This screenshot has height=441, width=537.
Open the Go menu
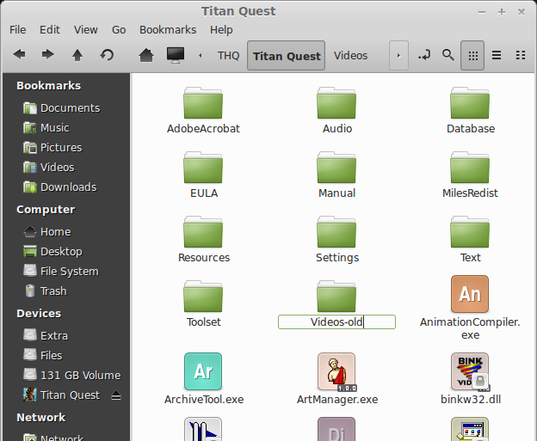tap(119, 30)
